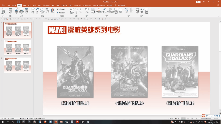Select the Insert tab
This screenshot has height=124, width=221.
coord(20,5)
